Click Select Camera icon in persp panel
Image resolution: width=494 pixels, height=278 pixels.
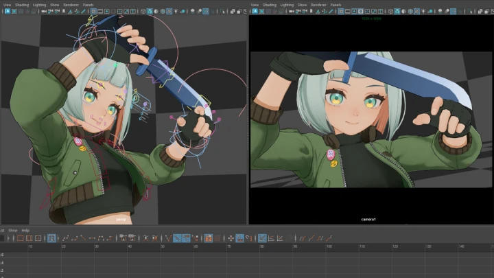(x=44, y=12)
